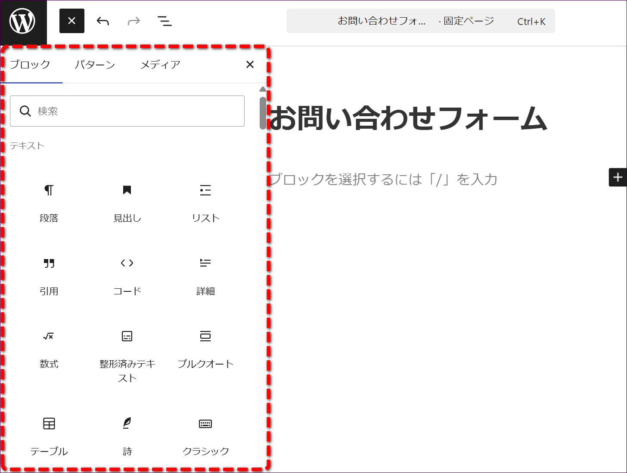Click the お問い合わせフォーム page title

click(x=408, y=118)
